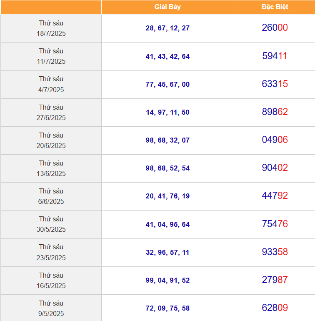This screenshot has height=321, width=315.
Task: Select the 11/7/2025 date cell
Action: pyautogui.click(x=51, y=56)
